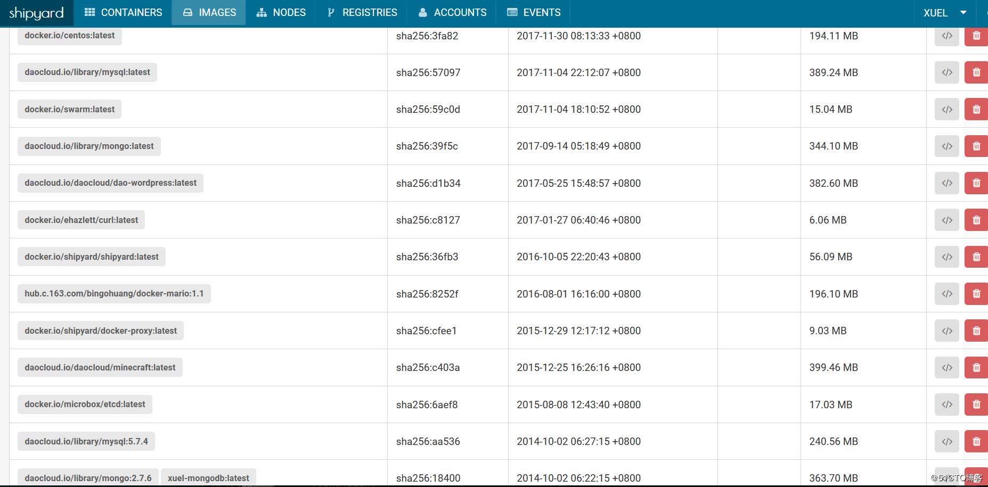
Task: Select image ID sha256:57097
Action: pyautogui.click(x=428, y=72)
